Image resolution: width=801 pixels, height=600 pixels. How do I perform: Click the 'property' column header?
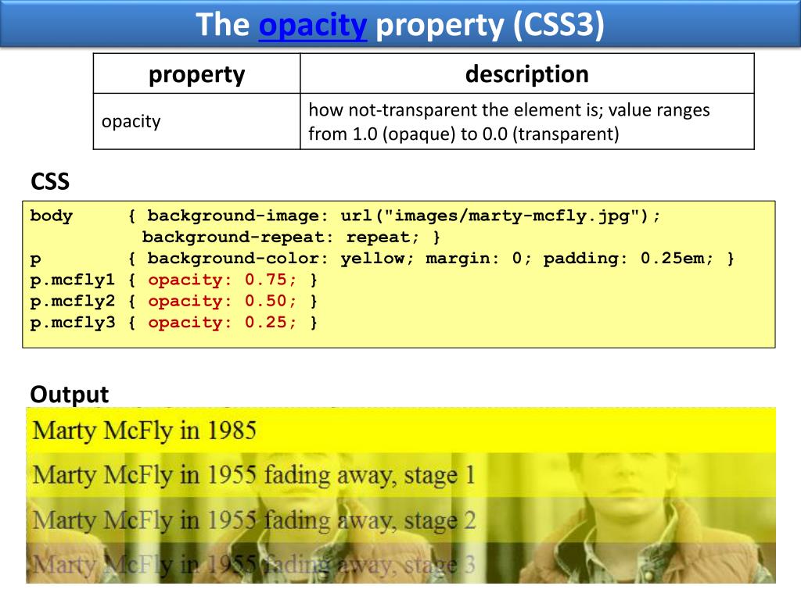[x=196, y=74]
